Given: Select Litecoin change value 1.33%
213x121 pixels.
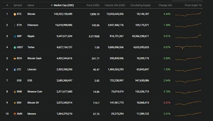Looking at the screenshot, I should pos(167,69).
